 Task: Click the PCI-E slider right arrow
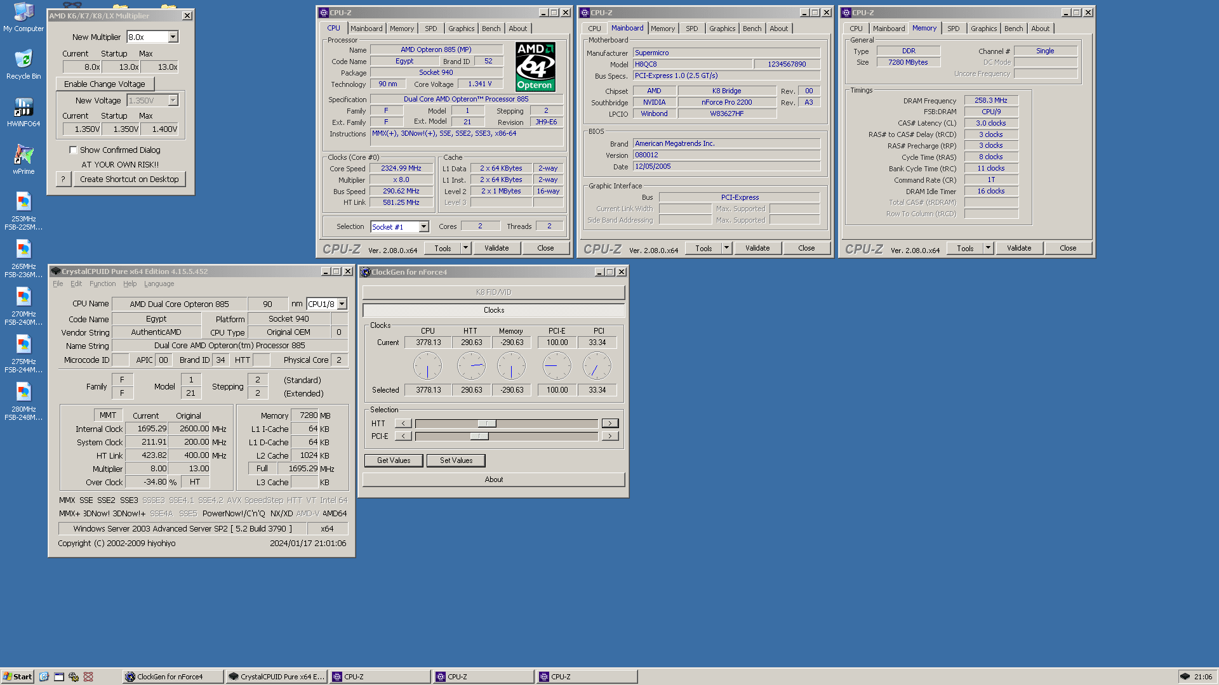click(x=610, y=436)
